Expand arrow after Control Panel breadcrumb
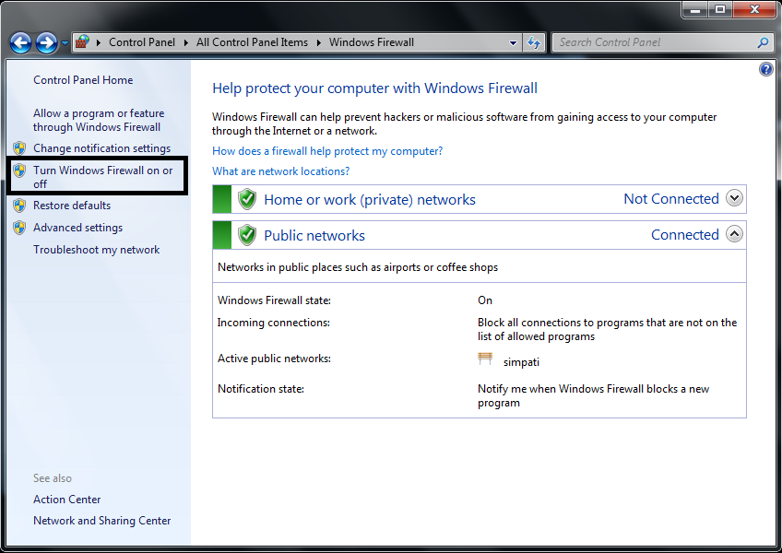This screenshot has height=553, width=782. [185, 43]
